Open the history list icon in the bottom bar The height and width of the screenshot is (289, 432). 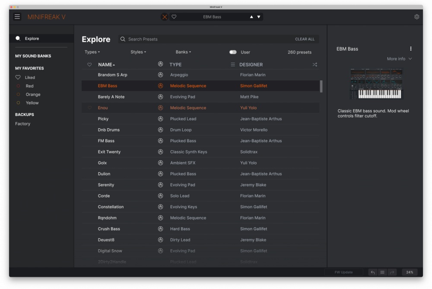(382, 272)
